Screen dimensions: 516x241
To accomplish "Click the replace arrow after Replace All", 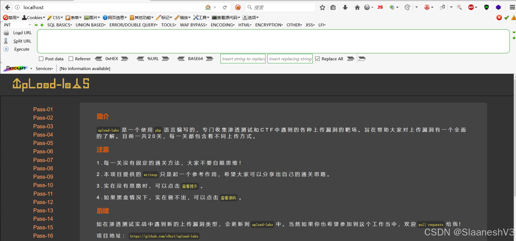I will click(x=351, y=59).
